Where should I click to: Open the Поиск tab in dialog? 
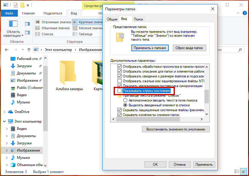pos(138,19)
